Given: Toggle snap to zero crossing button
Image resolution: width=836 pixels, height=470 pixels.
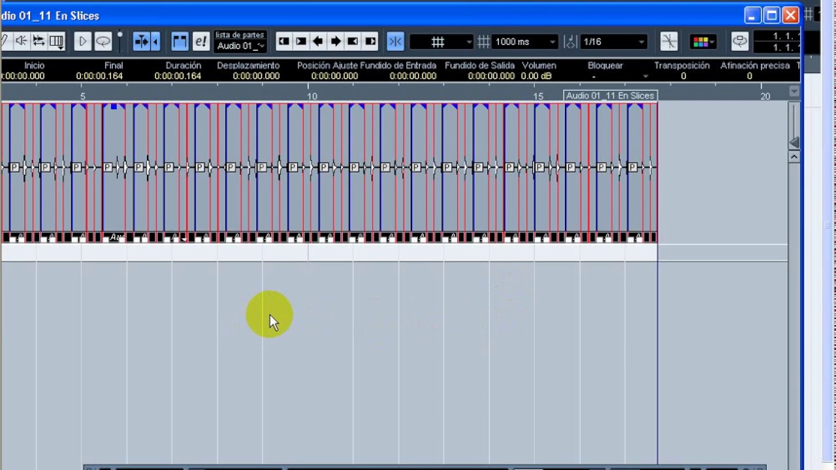Looking at the screenshot, I should [669, 42].
